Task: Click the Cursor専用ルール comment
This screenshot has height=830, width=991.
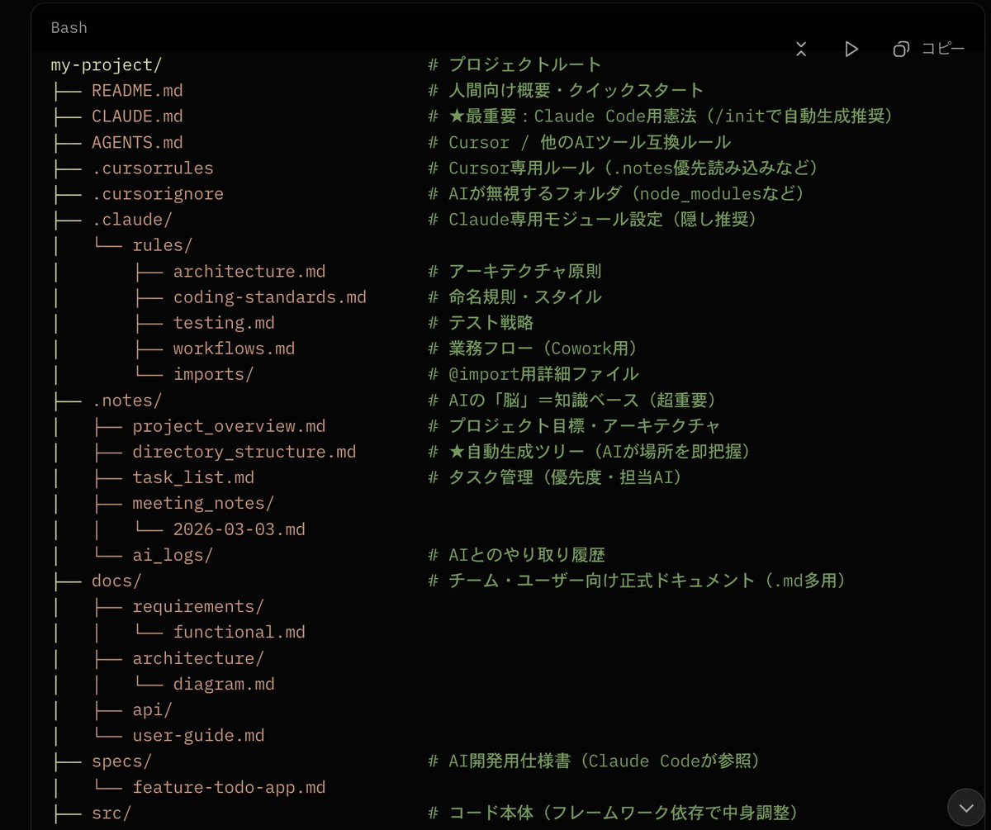Action: point(624,168)
